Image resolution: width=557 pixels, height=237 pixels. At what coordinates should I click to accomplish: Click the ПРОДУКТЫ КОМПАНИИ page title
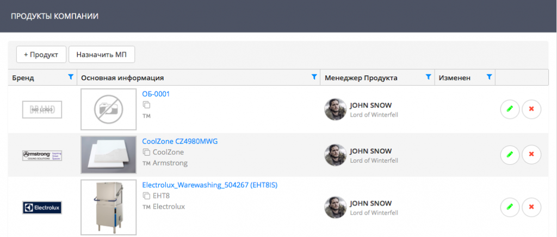click(x=55, y=16)
